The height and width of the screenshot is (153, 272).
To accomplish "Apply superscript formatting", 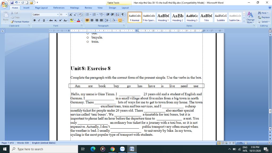I will [x=60, y=20].
